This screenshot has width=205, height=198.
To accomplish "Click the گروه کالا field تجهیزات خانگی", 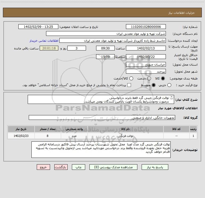I will pyautogui.click(x=102, y=117).
